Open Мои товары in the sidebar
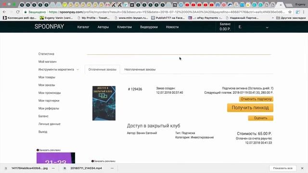This screenshot has width=308, height=173. 47,77
